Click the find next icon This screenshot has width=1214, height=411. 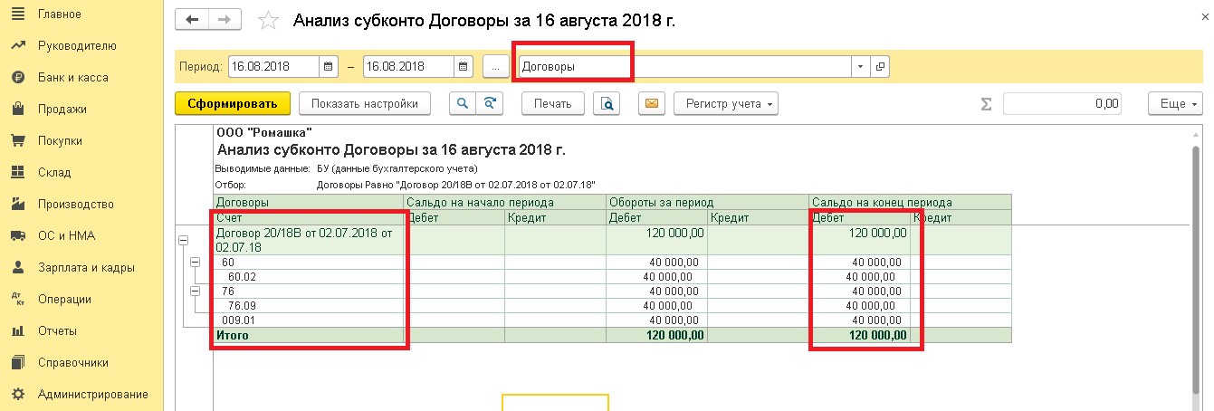click(x=490, y=103)
